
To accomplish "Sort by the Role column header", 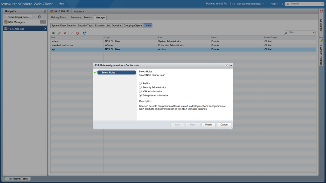I will point(183,38).
